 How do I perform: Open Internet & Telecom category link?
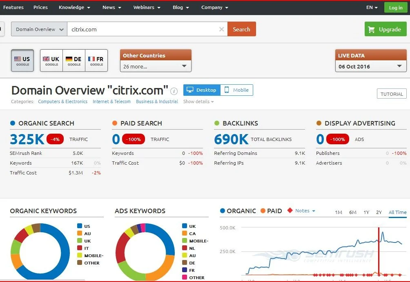[111, 101]
